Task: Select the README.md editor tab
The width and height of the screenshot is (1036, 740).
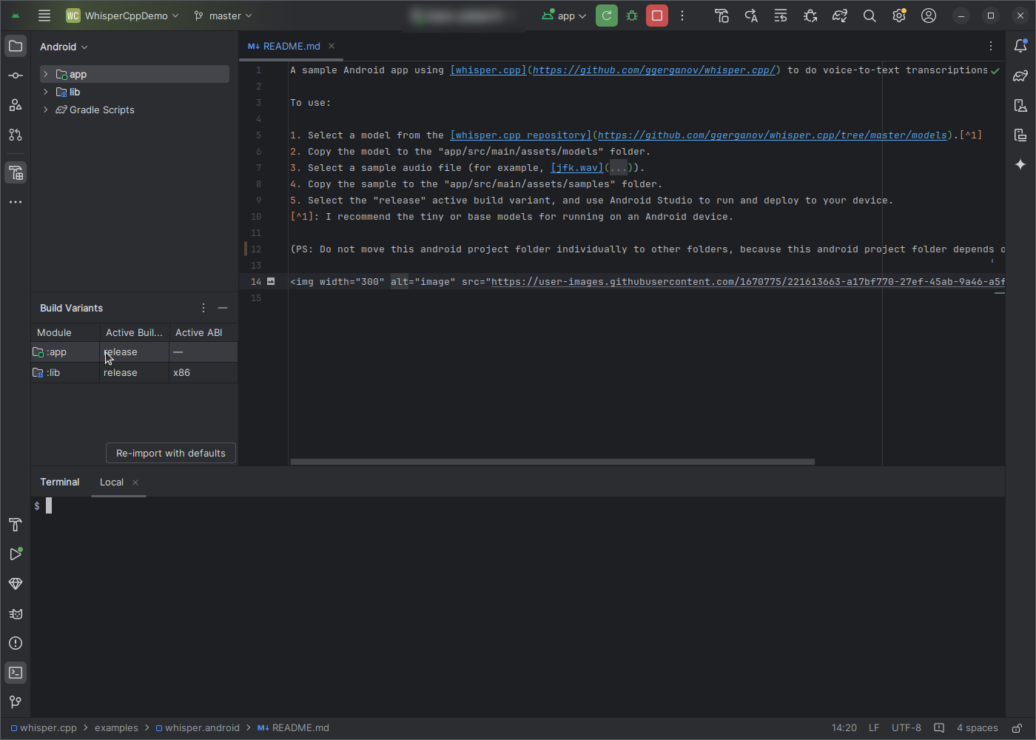Action: 291,46
